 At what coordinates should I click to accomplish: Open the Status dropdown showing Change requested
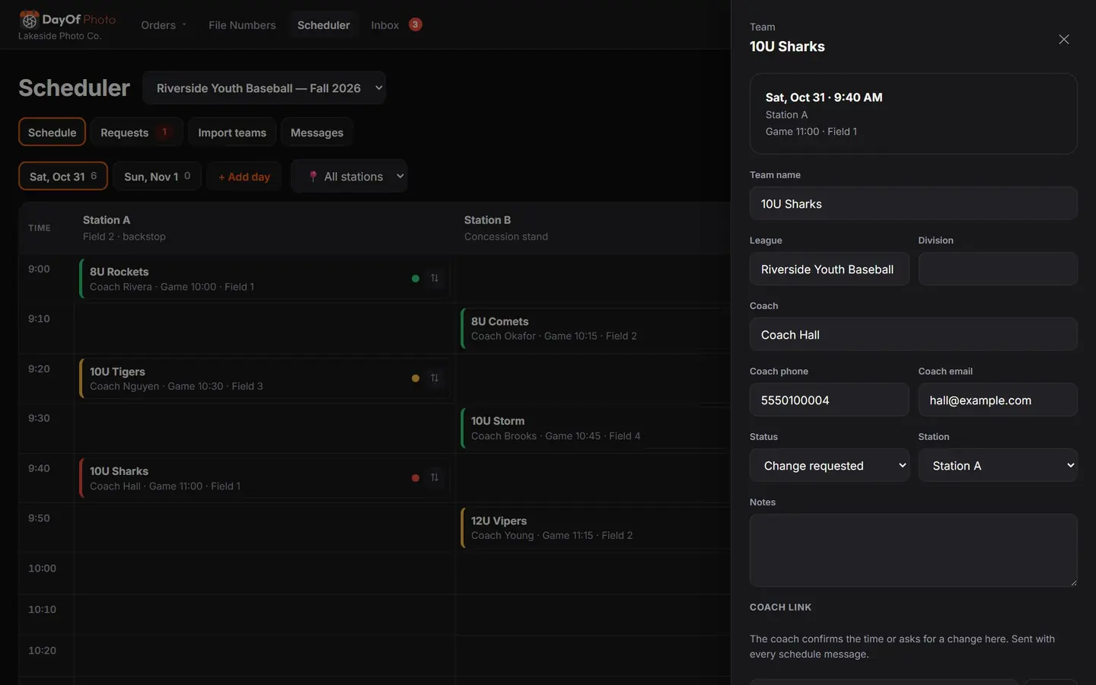coord(830,465)
